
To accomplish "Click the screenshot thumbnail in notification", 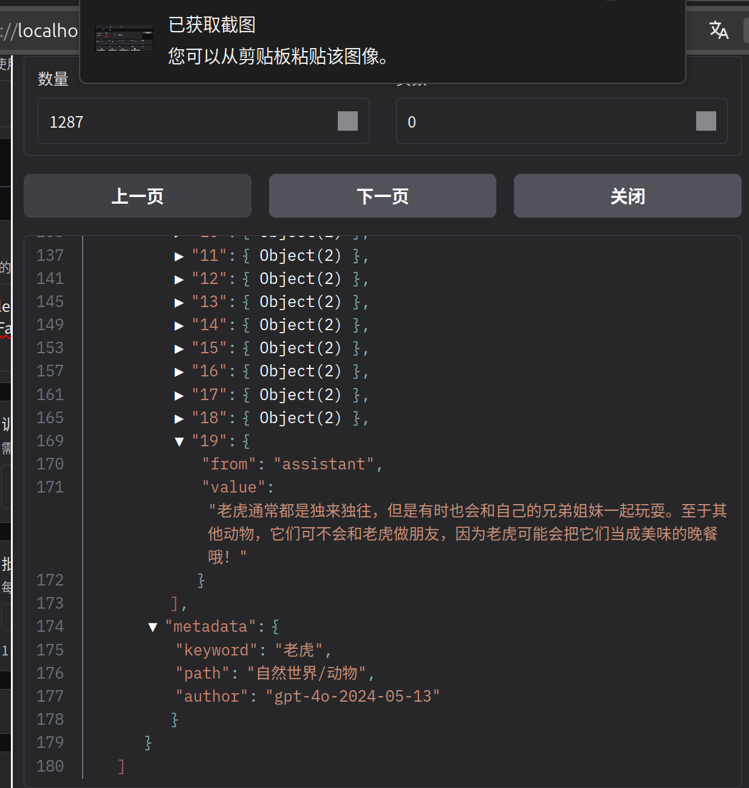I will coord(124,40).
